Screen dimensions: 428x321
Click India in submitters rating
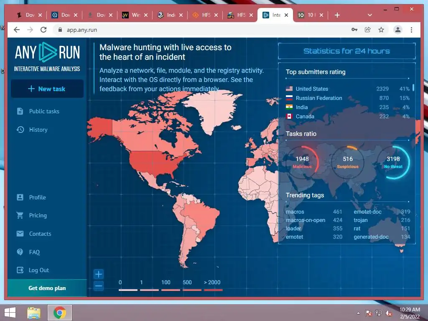[347, 107]
